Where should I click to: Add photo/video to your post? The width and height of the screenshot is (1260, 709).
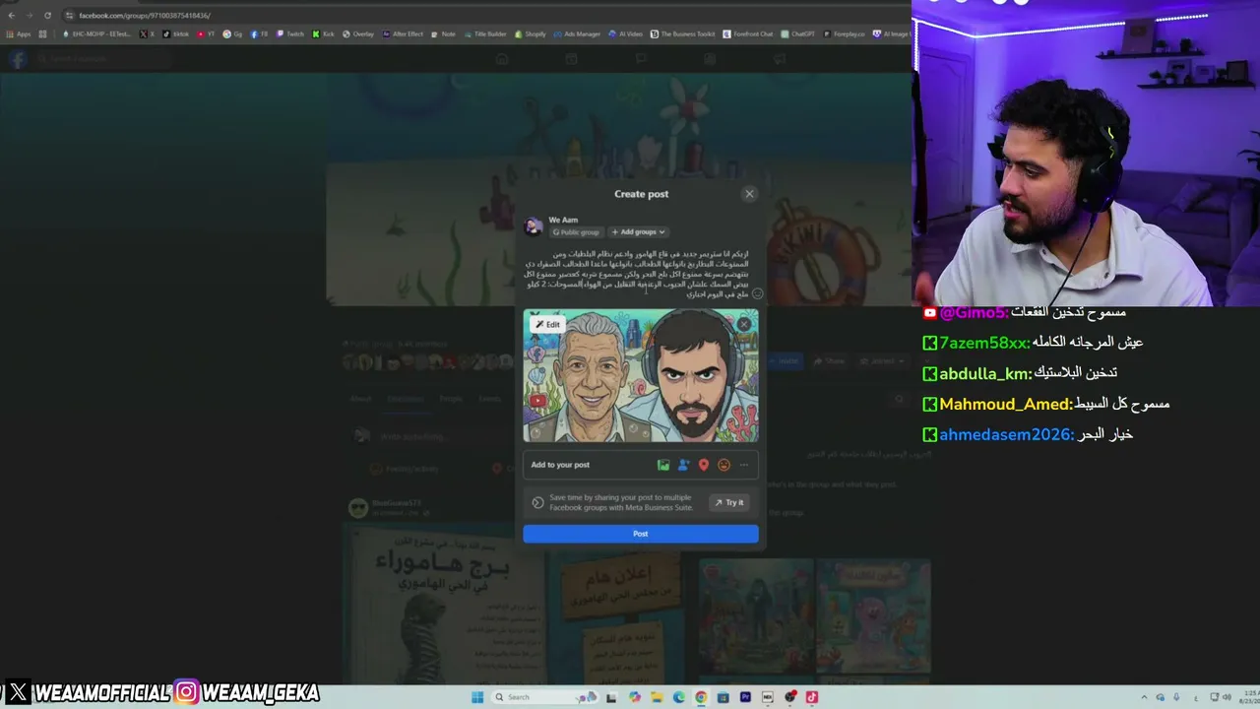point(663,465)
